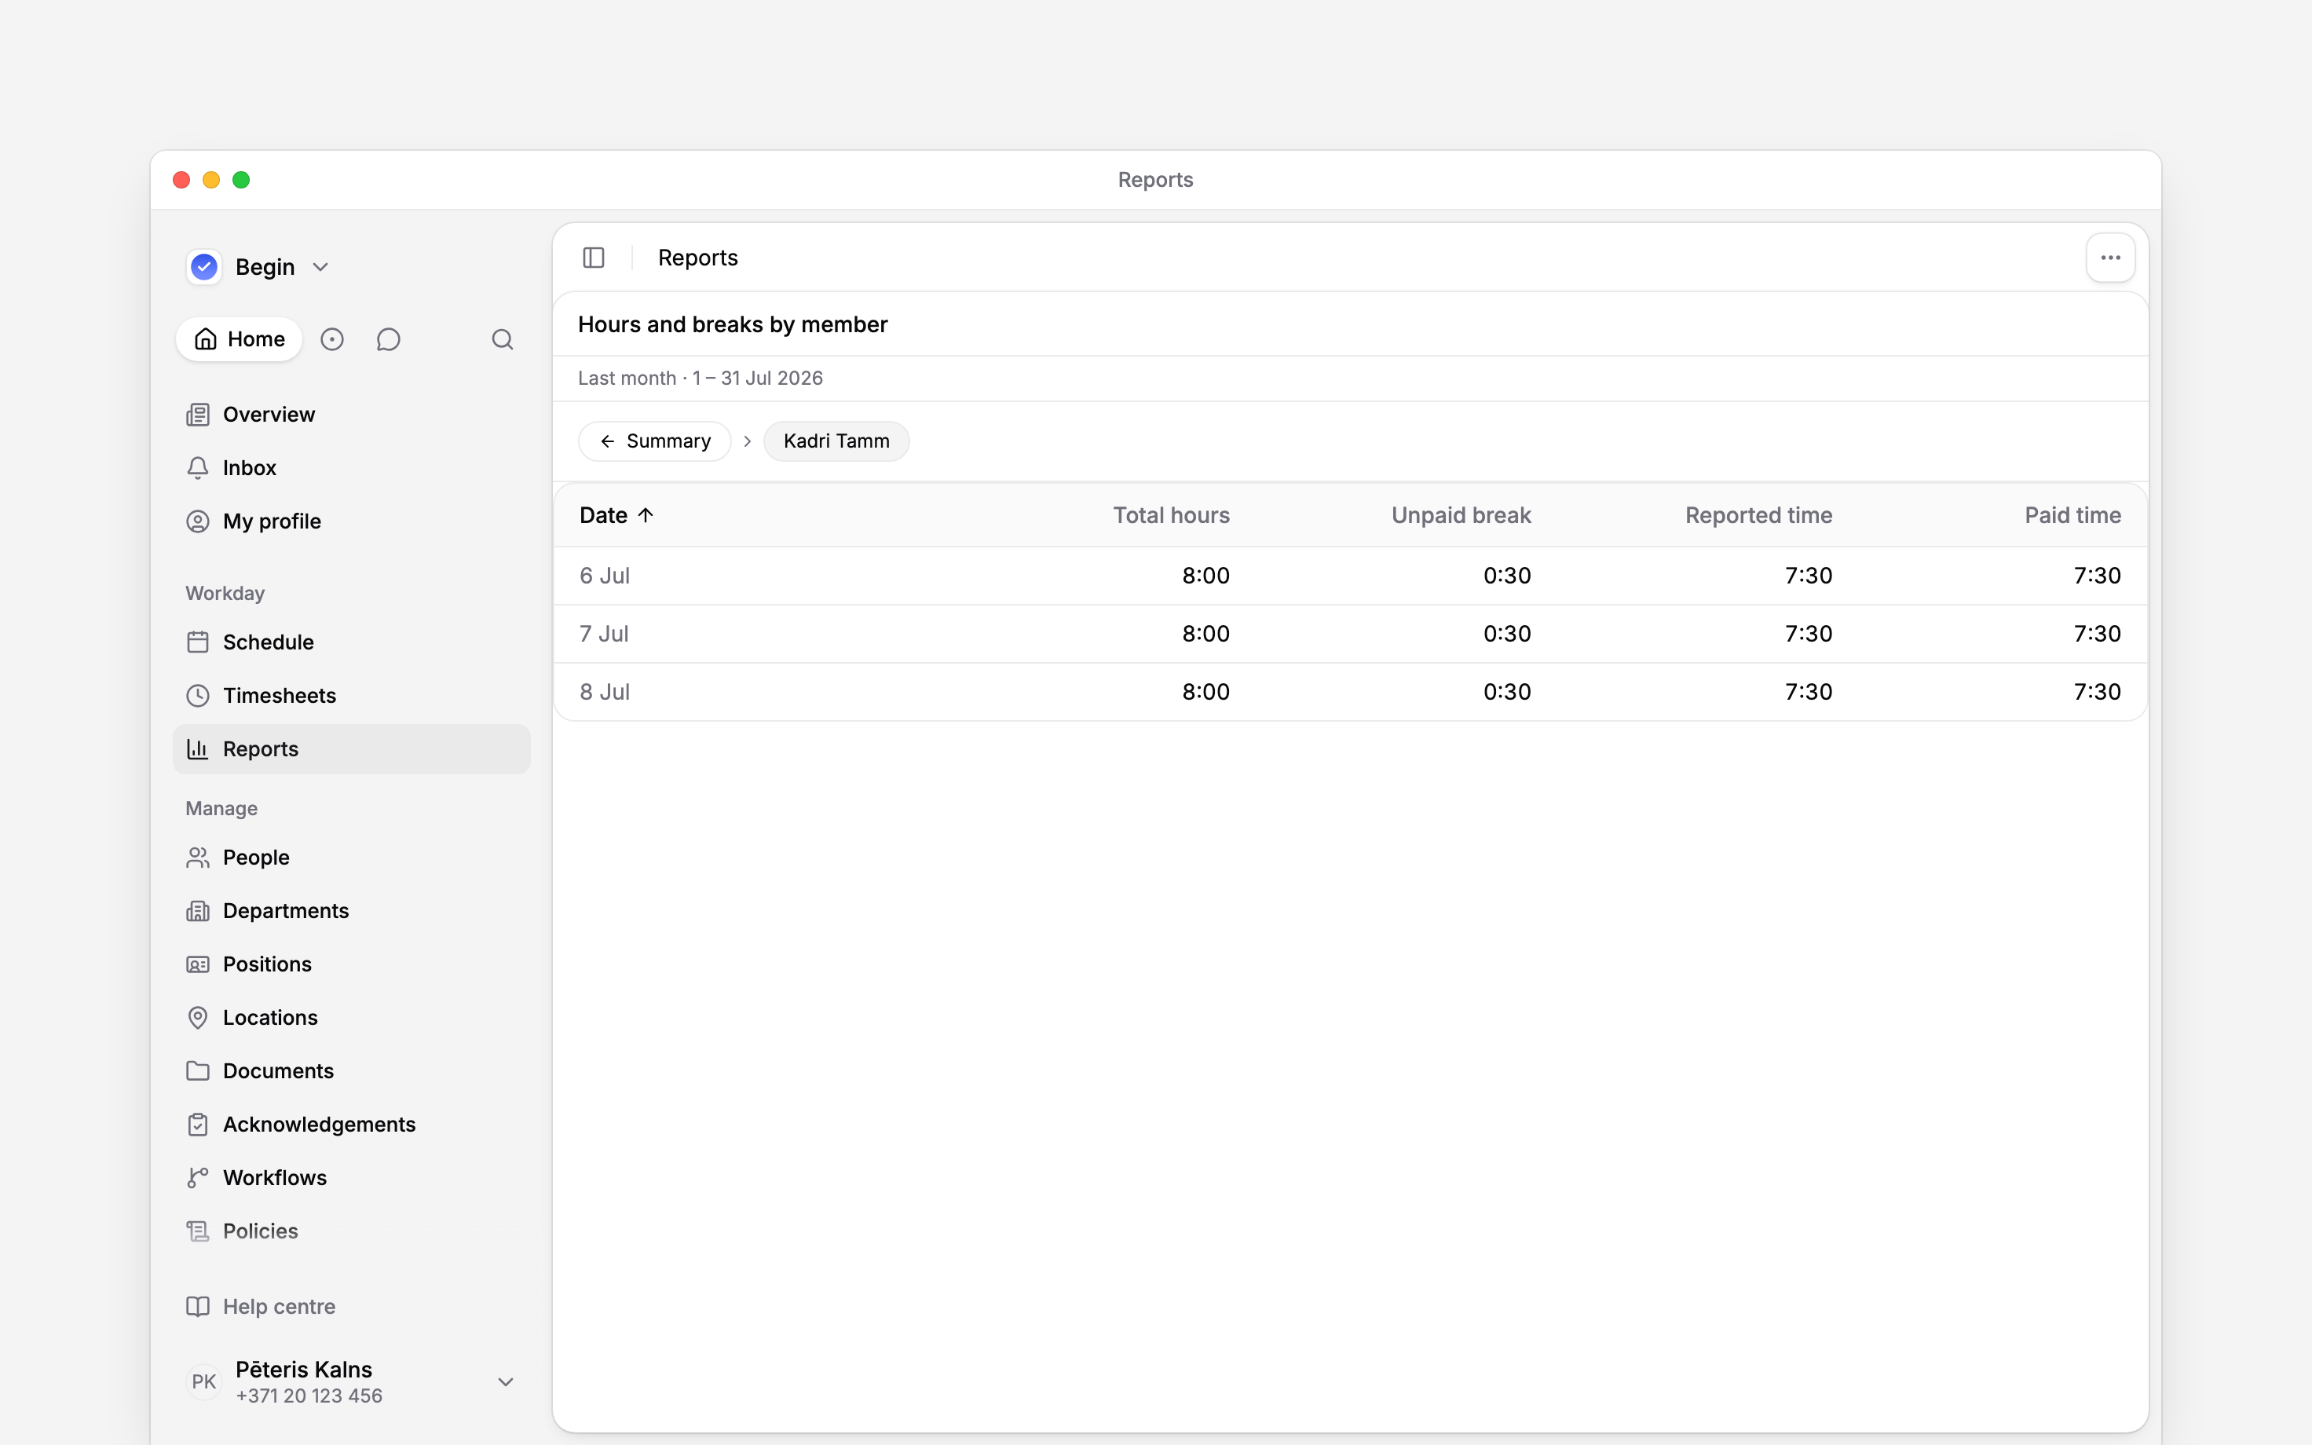Image resolution: width=2312 pixels, height=1445 pixels.
Task: Click the Kadri Tamm breadcrumb chip
Action: (836, 441)
